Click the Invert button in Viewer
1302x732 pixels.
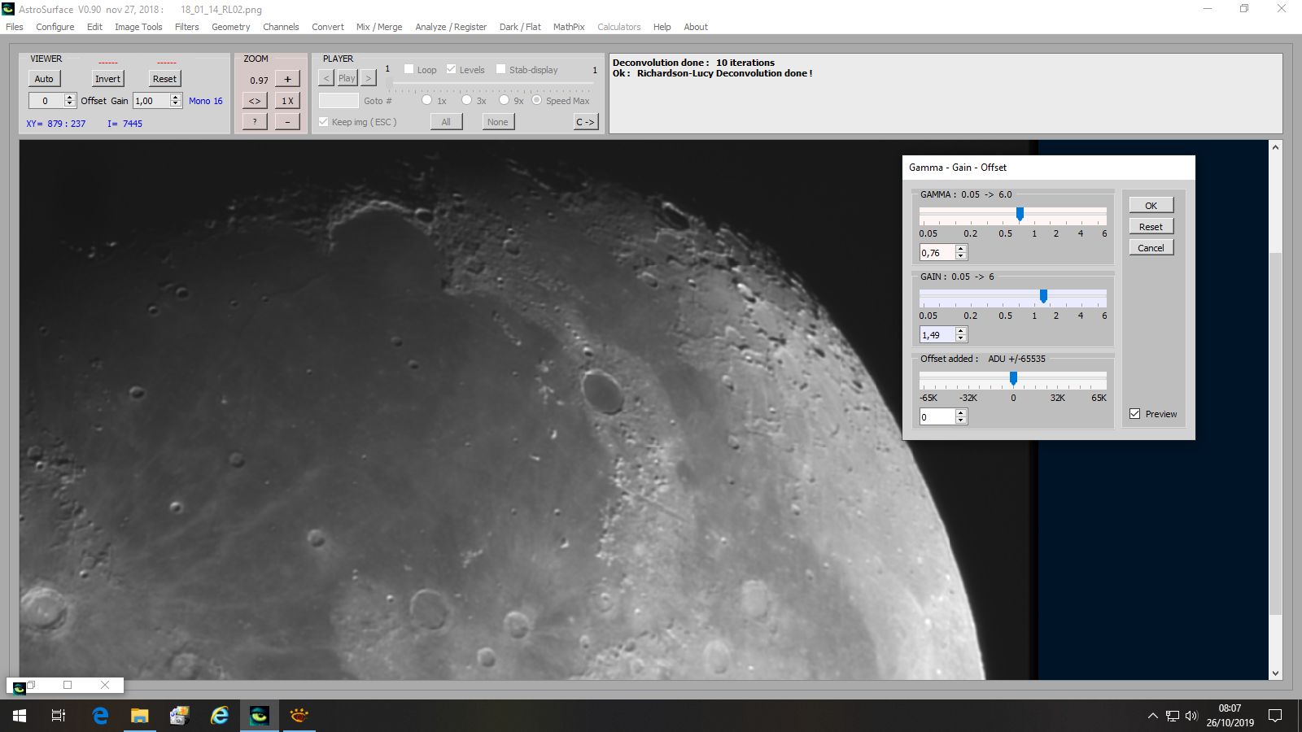pos(107,79)
